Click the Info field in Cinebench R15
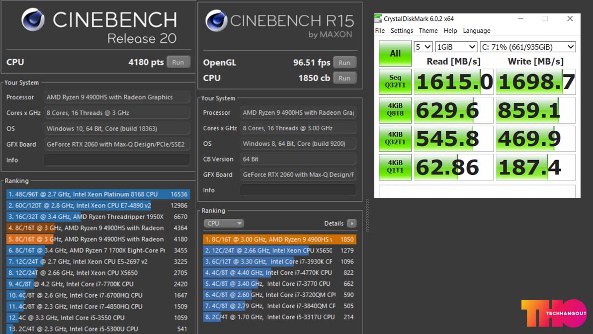Viewport: 593px width, 334px height. [298, 190]
